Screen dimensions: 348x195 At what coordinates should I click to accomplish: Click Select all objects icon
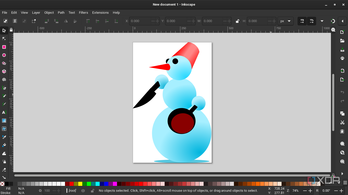tap(5, 21)
